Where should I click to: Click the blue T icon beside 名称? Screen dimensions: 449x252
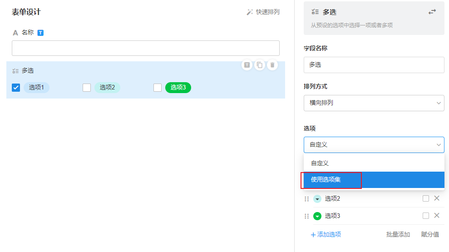coord(40,33)
